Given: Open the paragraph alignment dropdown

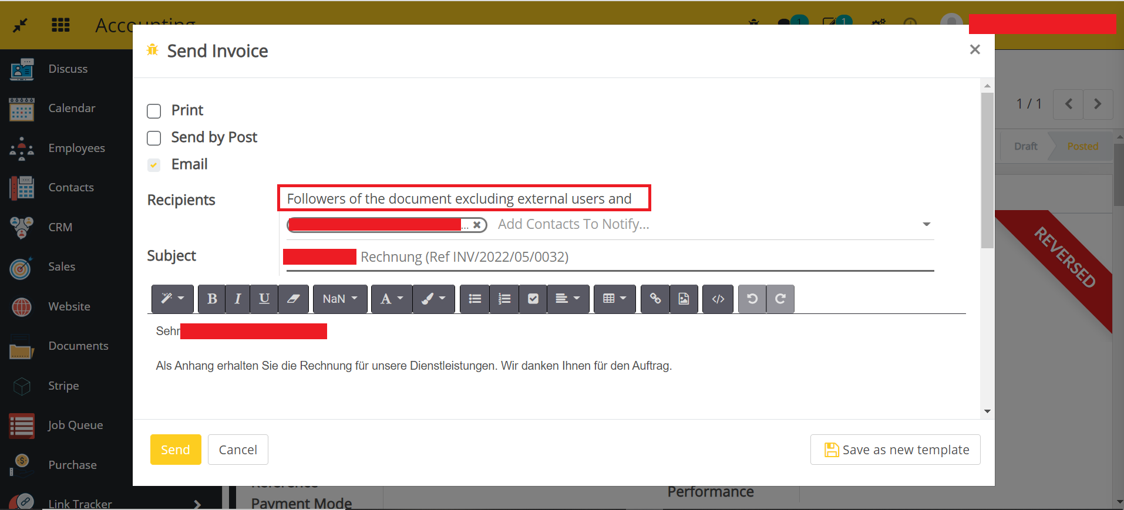Looking at the screenshot, I should pyautogui.click(x=568, y=299).
